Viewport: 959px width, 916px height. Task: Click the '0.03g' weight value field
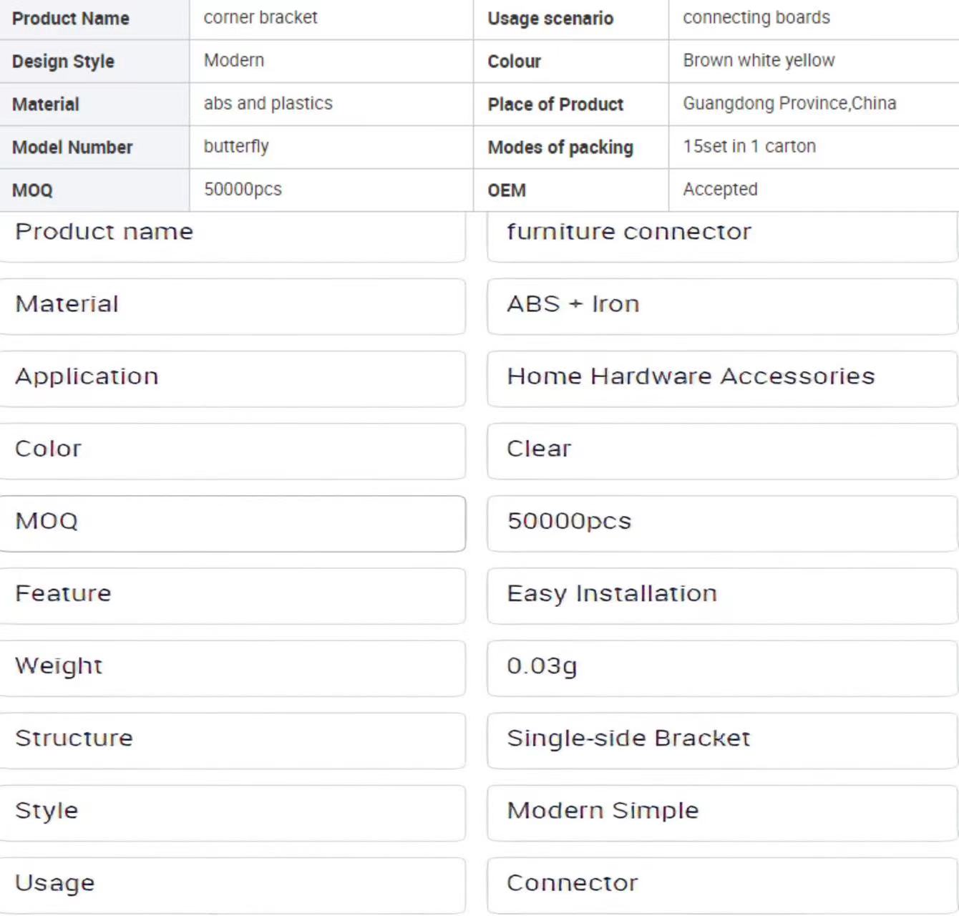point(721,668)
